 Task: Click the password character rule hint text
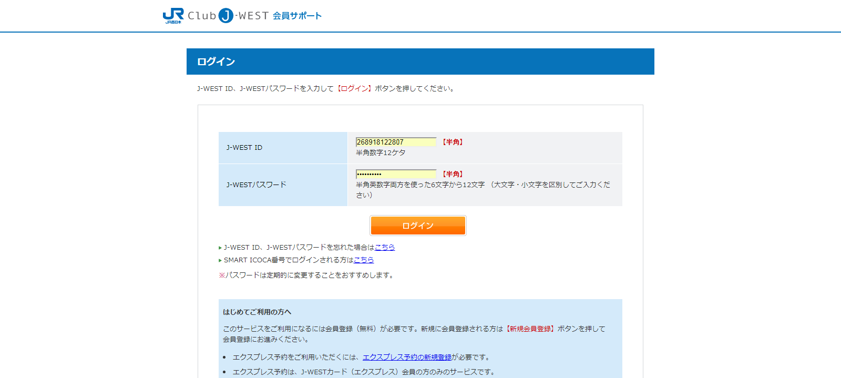tap(483, 190)
